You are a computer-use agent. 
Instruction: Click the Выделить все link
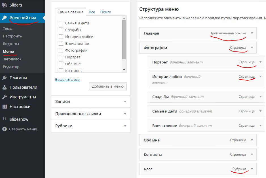pyautogui.click(x=67, y=80)
